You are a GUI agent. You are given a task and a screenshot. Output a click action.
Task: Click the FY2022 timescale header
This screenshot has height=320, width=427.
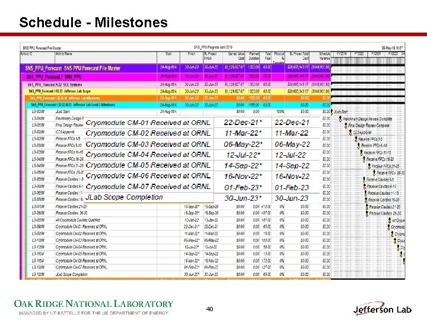[x=393, y=54]
